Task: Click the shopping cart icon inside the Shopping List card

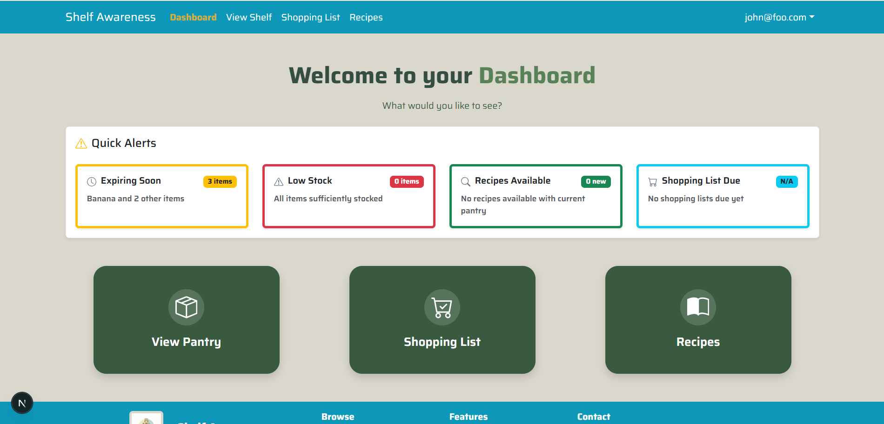Action: coord(442,307)
